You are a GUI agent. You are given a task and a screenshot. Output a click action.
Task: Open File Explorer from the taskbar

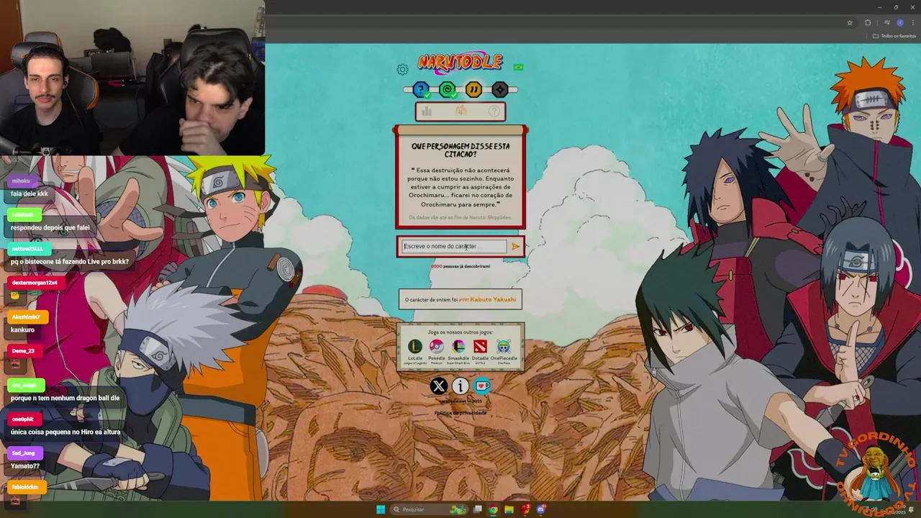click(509, 509)
